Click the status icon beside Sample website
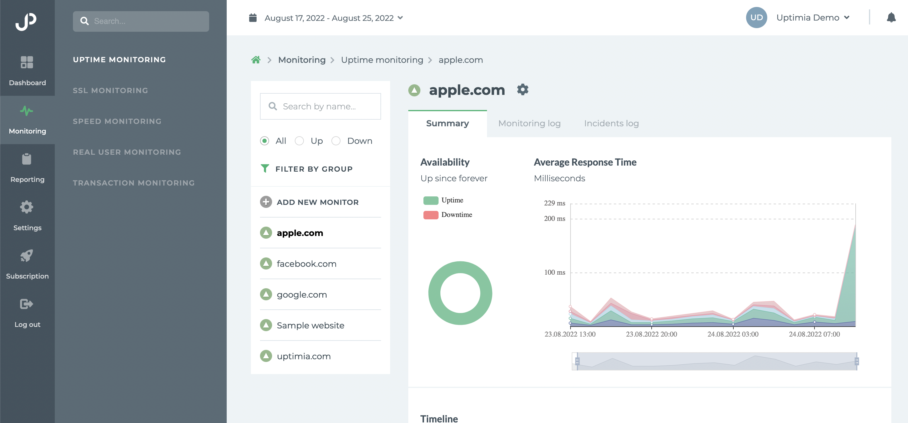The width and height of the screenshot is (908, 423). [266, 325]
